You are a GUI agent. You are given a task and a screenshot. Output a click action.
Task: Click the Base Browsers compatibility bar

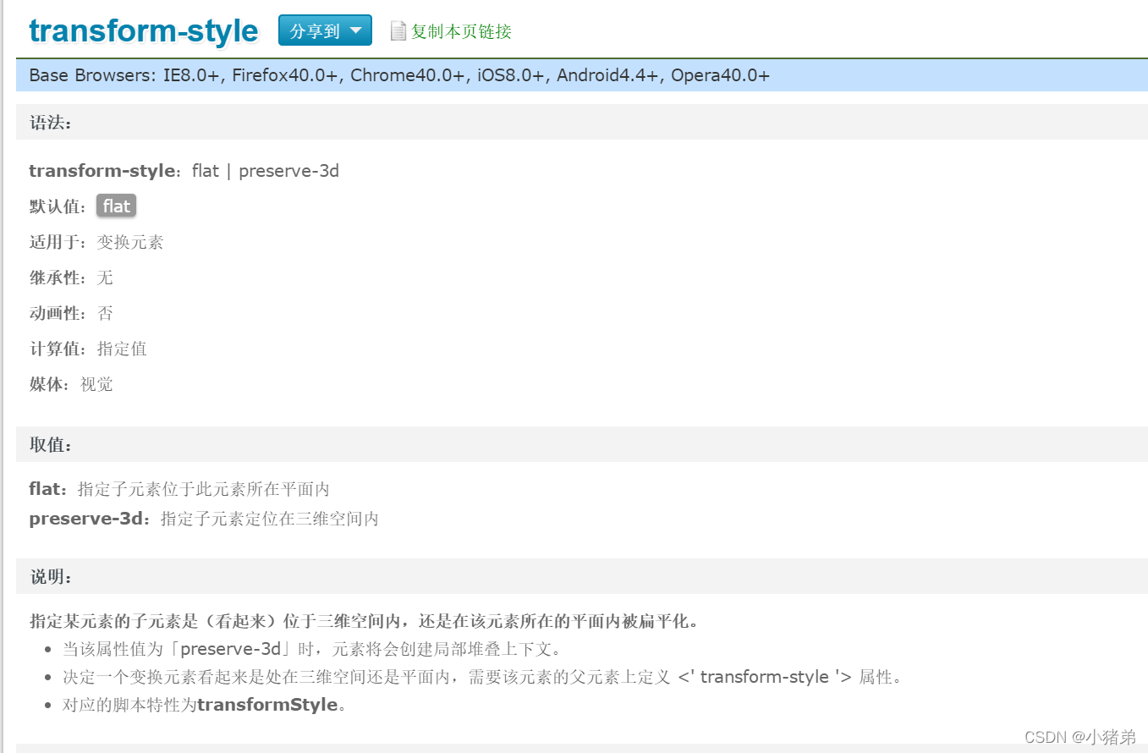click(582, 75)
